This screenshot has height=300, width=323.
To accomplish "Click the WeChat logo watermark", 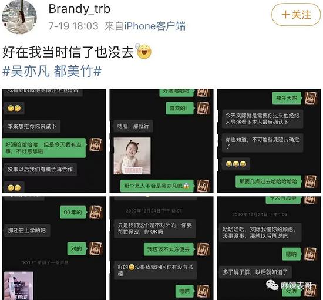I will (x=272, y=285).
